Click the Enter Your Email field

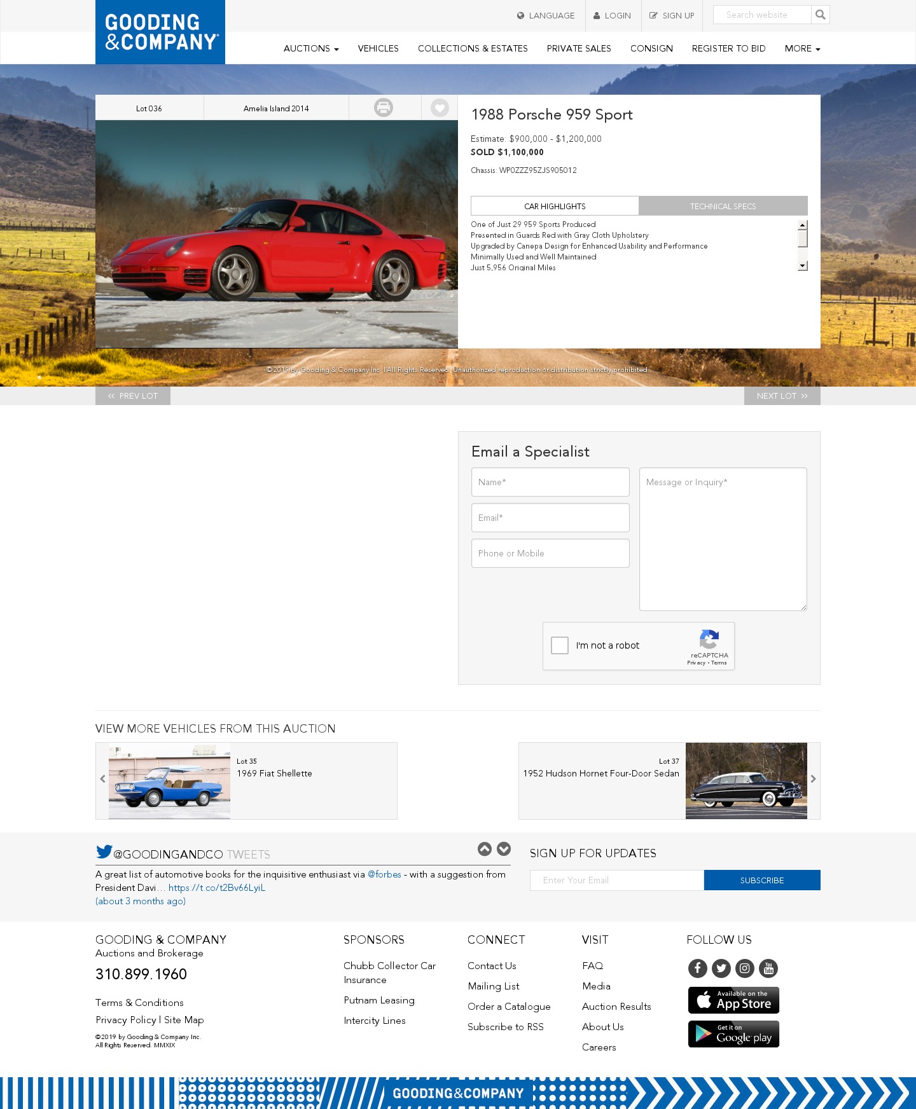click(617, 880)
